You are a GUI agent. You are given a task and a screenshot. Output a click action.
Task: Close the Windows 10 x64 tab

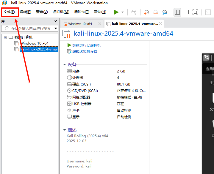click(100, 24)
